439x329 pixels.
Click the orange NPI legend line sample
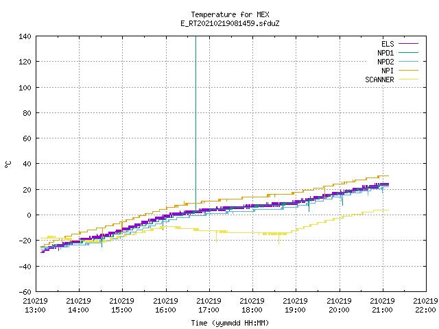(408, 70)
